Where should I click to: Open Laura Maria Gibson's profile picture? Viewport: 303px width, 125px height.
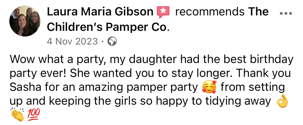point(25,21)
